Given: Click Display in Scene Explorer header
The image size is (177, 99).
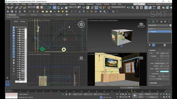Looking at the screenshot, I should [23, 21].
